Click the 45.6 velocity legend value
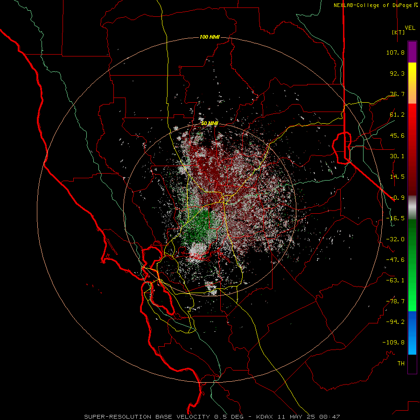This screenshot has width=420, height=420. coord(397,135)
